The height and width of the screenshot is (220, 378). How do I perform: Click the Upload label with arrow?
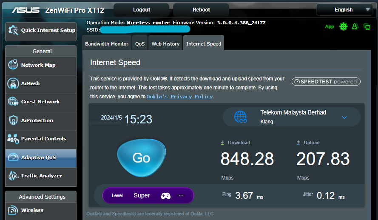coord(308,143)
